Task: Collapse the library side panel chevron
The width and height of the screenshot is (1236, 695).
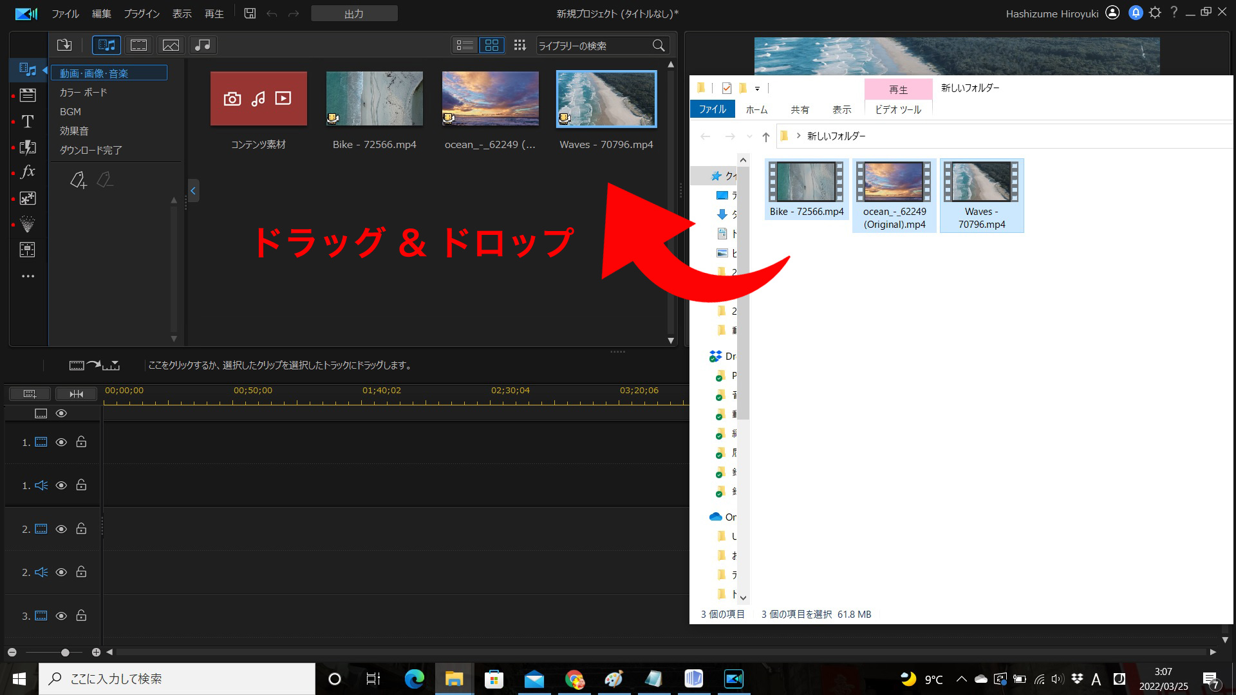Action: [192, 190]
